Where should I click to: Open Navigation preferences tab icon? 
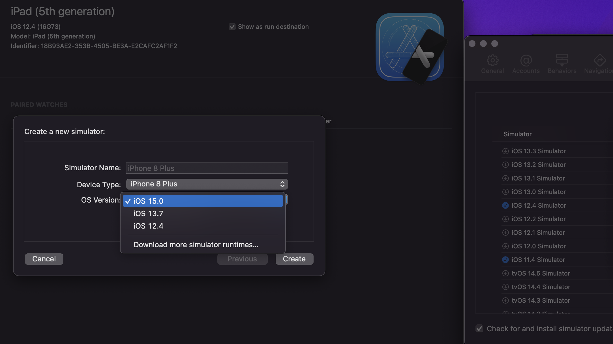point(600,60)
